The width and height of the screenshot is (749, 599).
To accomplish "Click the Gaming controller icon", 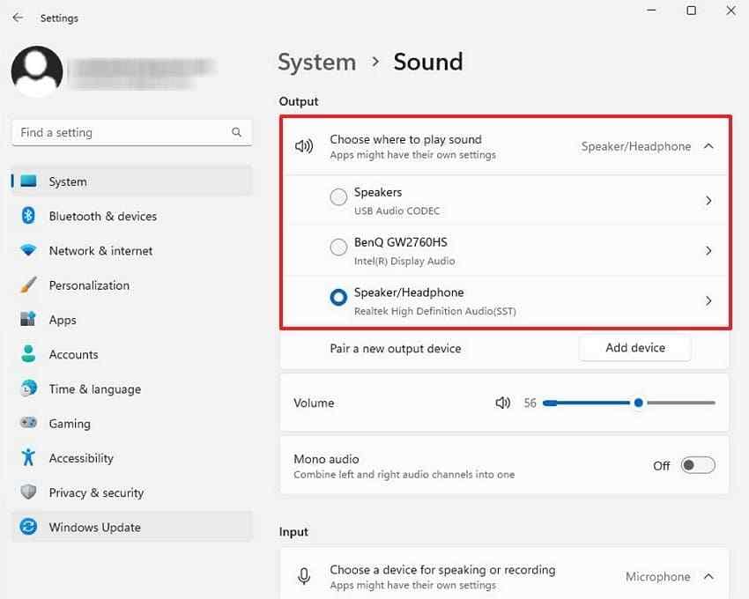I will (x=29, y=422).
